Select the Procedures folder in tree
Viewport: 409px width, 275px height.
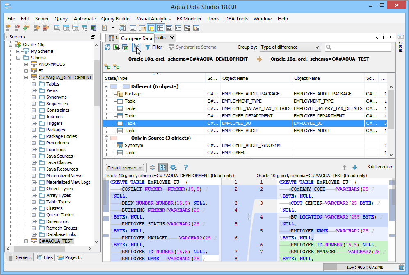click(57, 143)
